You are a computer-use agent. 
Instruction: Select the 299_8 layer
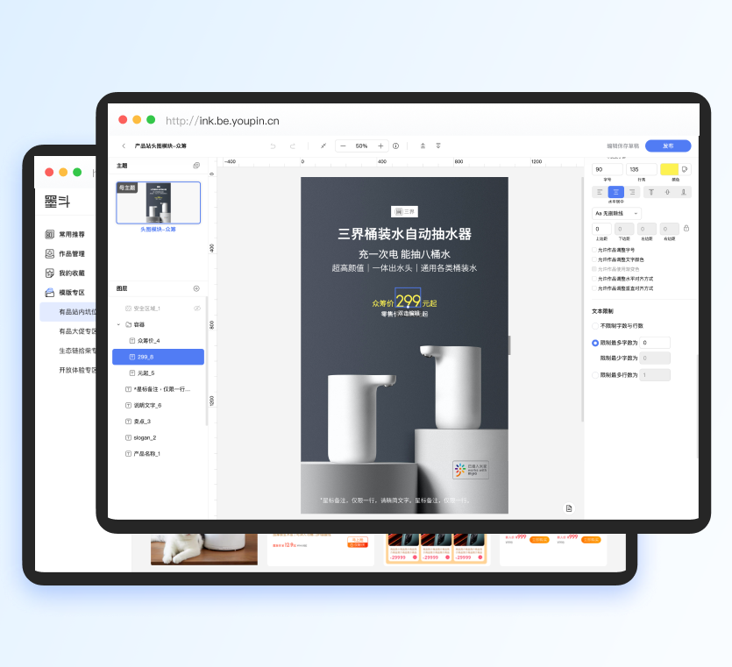tap(159, 357)
